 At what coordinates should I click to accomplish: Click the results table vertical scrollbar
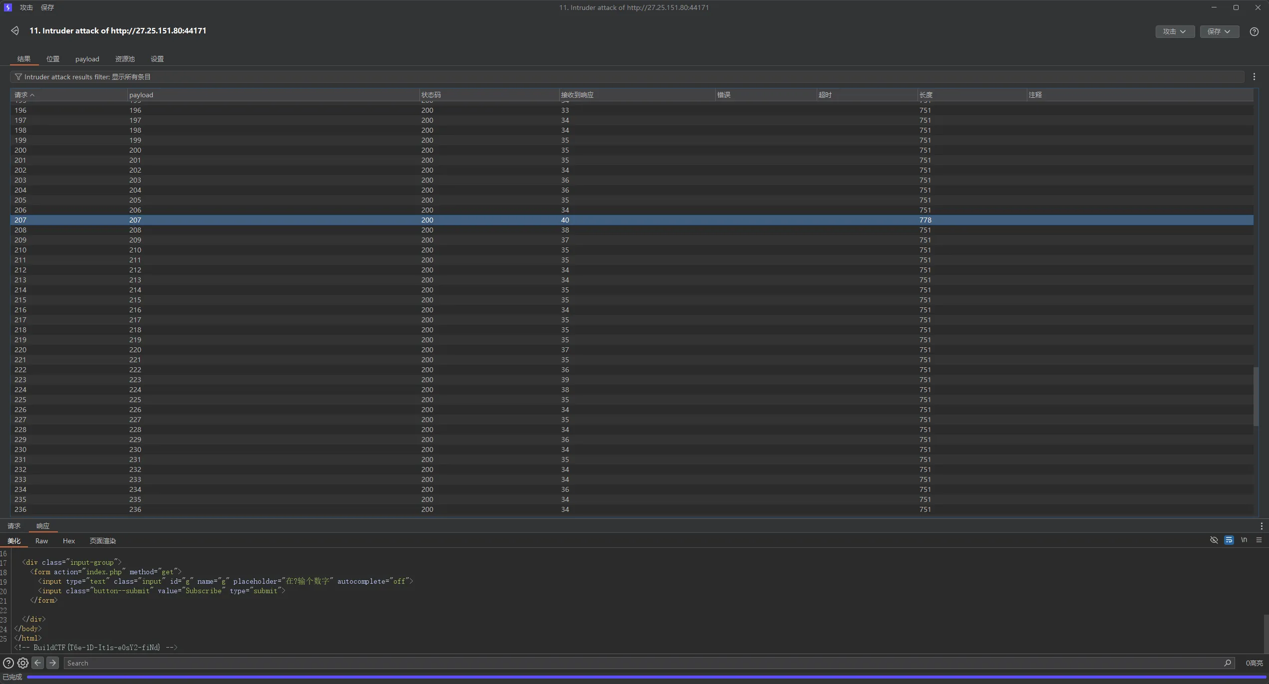click(1256, 397)
